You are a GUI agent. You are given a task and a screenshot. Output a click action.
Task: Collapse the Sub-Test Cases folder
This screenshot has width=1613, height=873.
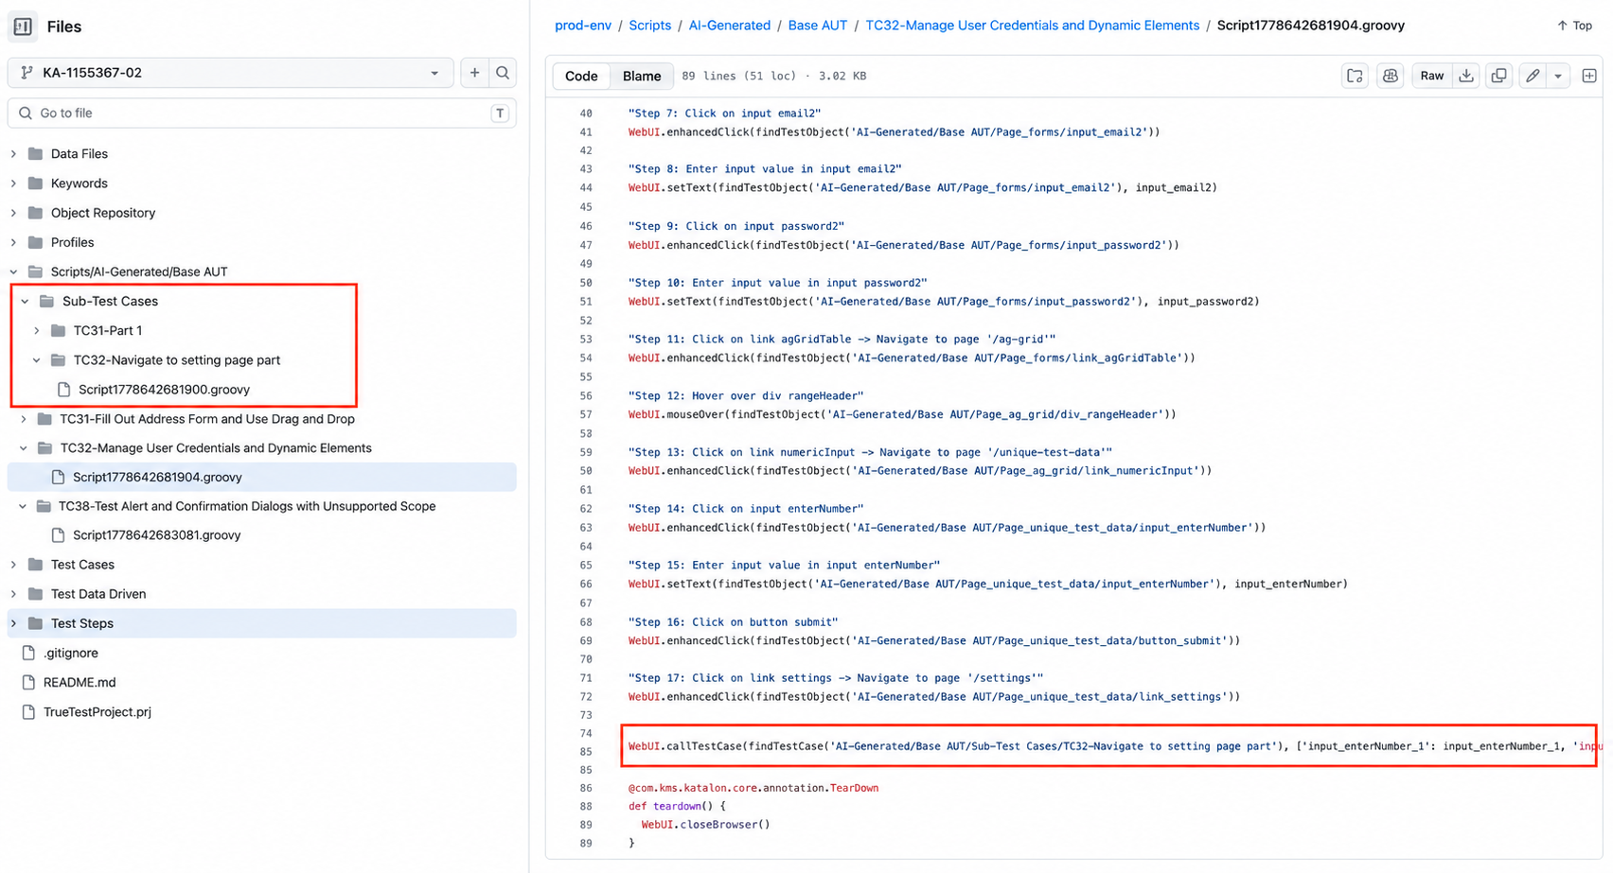click(x=25, y=301)
